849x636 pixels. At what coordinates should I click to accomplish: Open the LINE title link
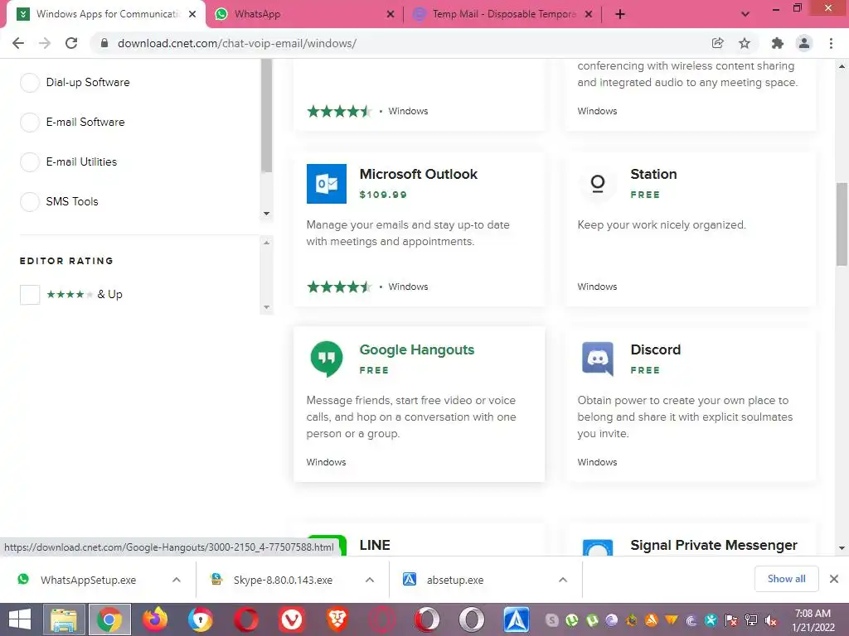(x=375, y=545)
